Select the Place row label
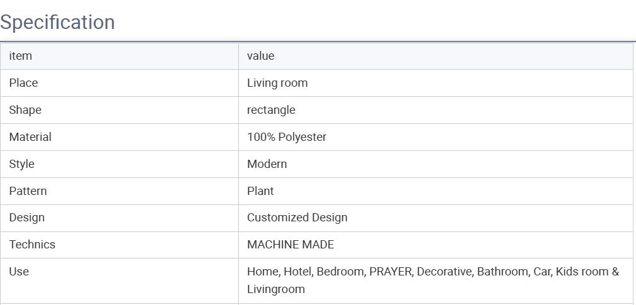The height and width of the screenshot is (305, 636). click(23, 83)
